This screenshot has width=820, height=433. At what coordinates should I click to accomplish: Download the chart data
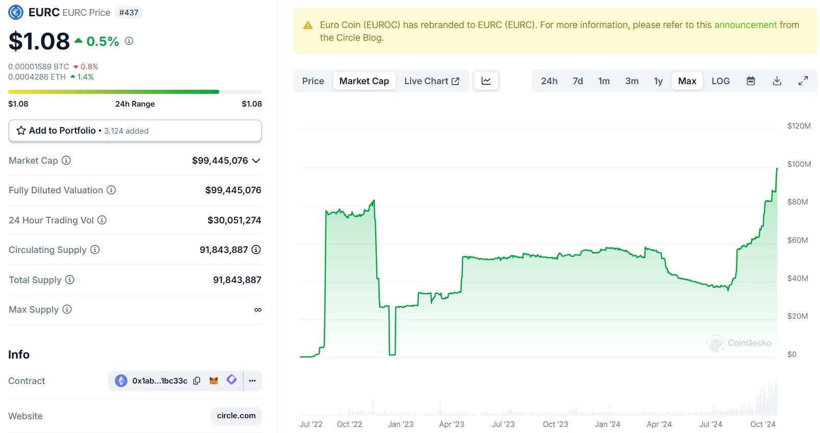pyautogui.click(x=777, y=81)
